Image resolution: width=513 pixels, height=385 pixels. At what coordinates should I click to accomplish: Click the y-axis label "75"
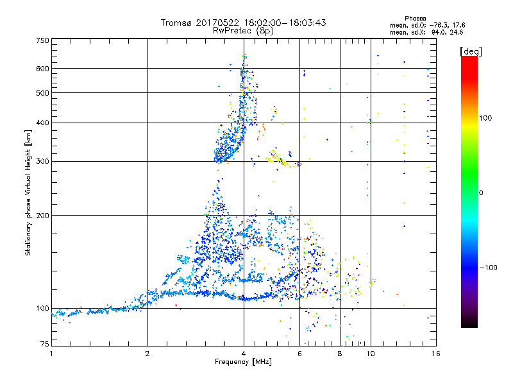click(45, 344)
